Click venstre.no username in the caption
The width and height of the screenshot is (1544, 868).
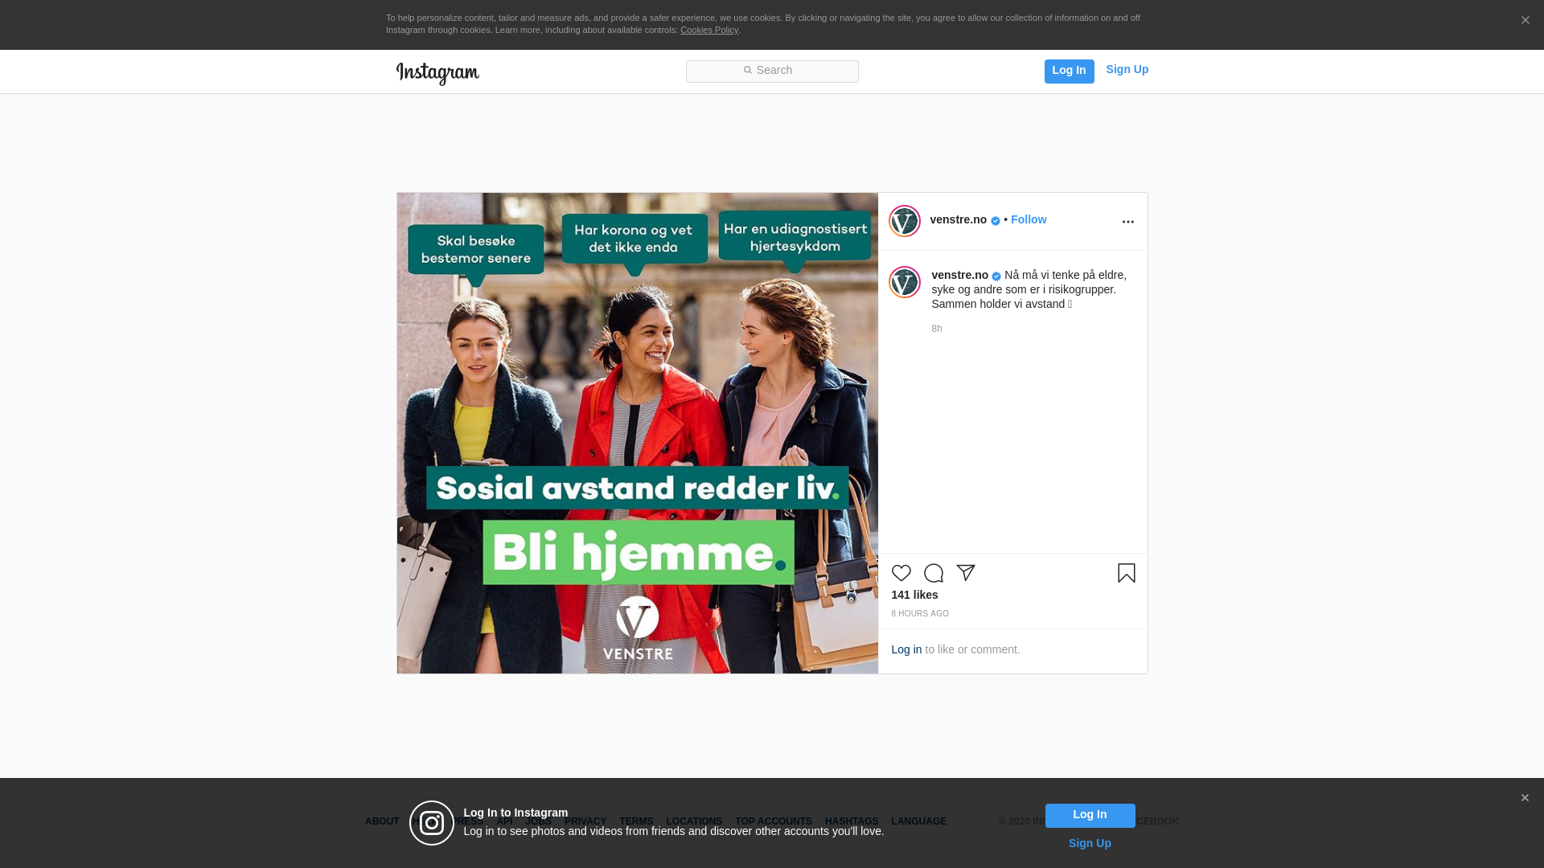pos(959,276)
